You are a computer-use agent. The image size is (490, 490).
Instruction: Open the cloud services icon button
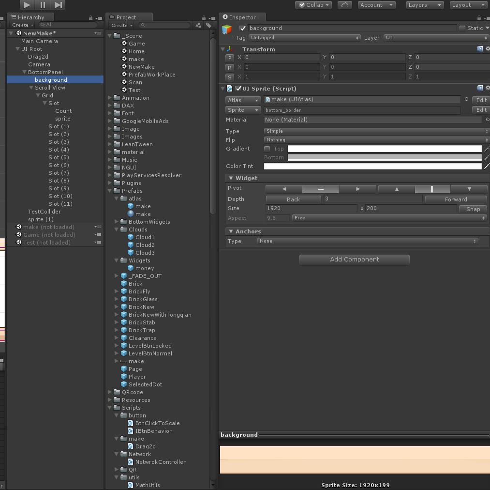pos(345,5)
